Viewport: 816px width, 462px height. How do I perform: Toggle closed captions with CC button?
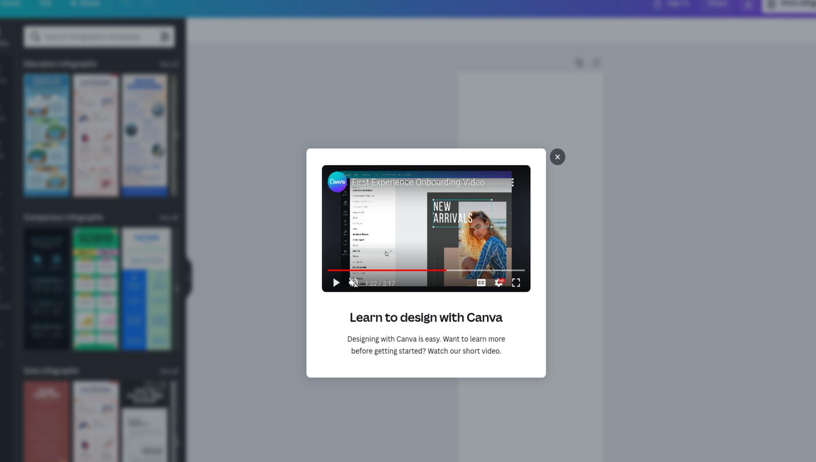(x=481, y=283)
